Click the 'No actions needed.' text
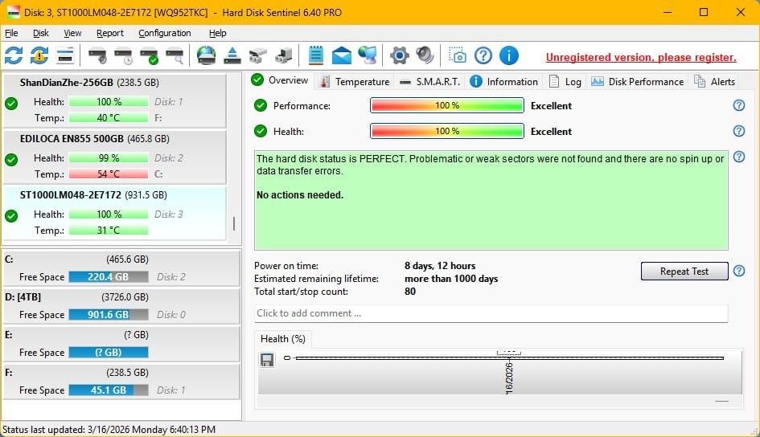This screenshot has width=760, height=437. coord(300,195)
